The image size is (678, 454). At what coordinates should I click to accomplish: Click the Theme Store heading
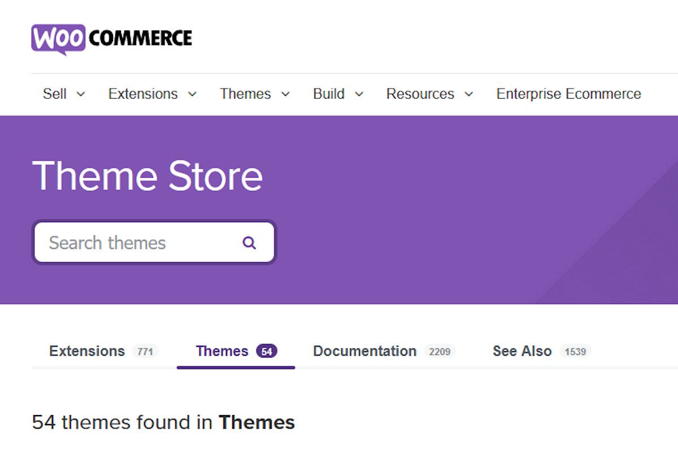pos(147,176)
